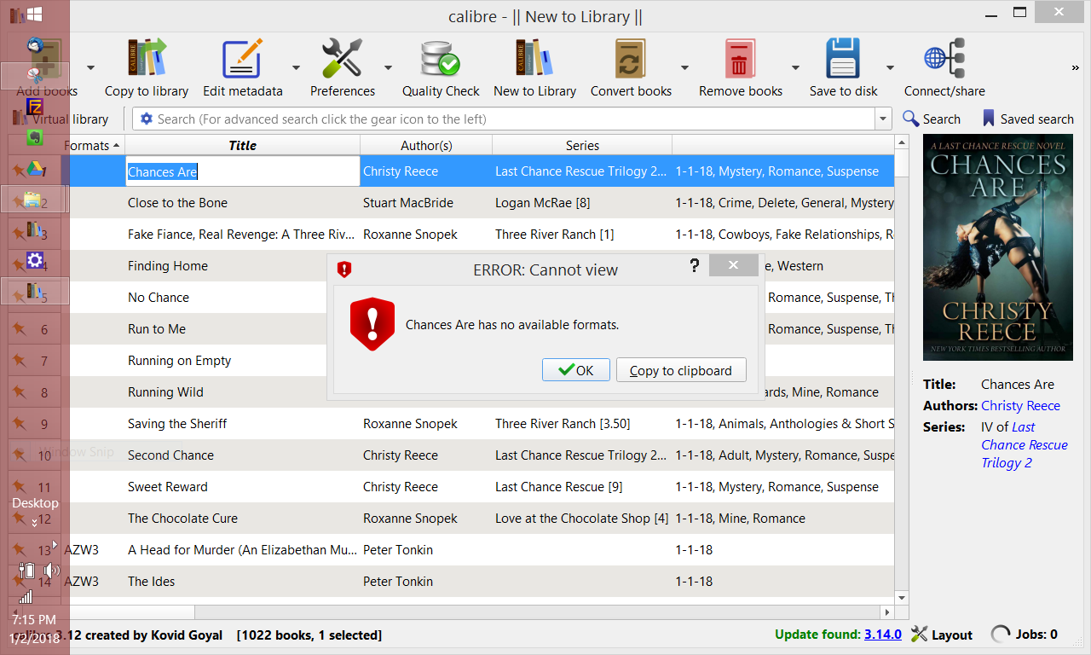Select the book titled Second Chance

click(170, 455)
